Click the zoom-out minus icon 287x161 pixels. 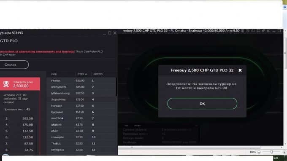[x=259, y=152]
